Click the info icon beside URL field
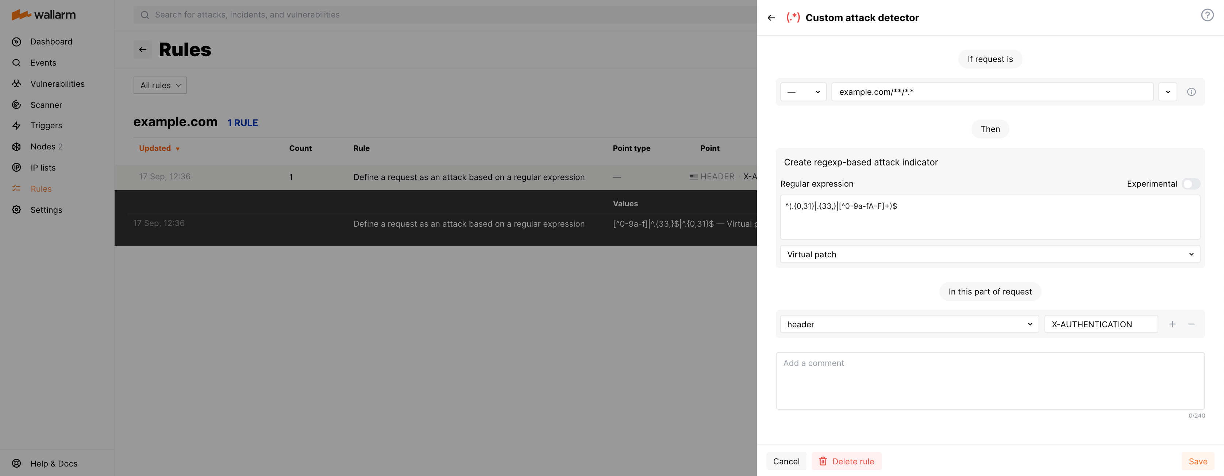 click(1191, 92)
